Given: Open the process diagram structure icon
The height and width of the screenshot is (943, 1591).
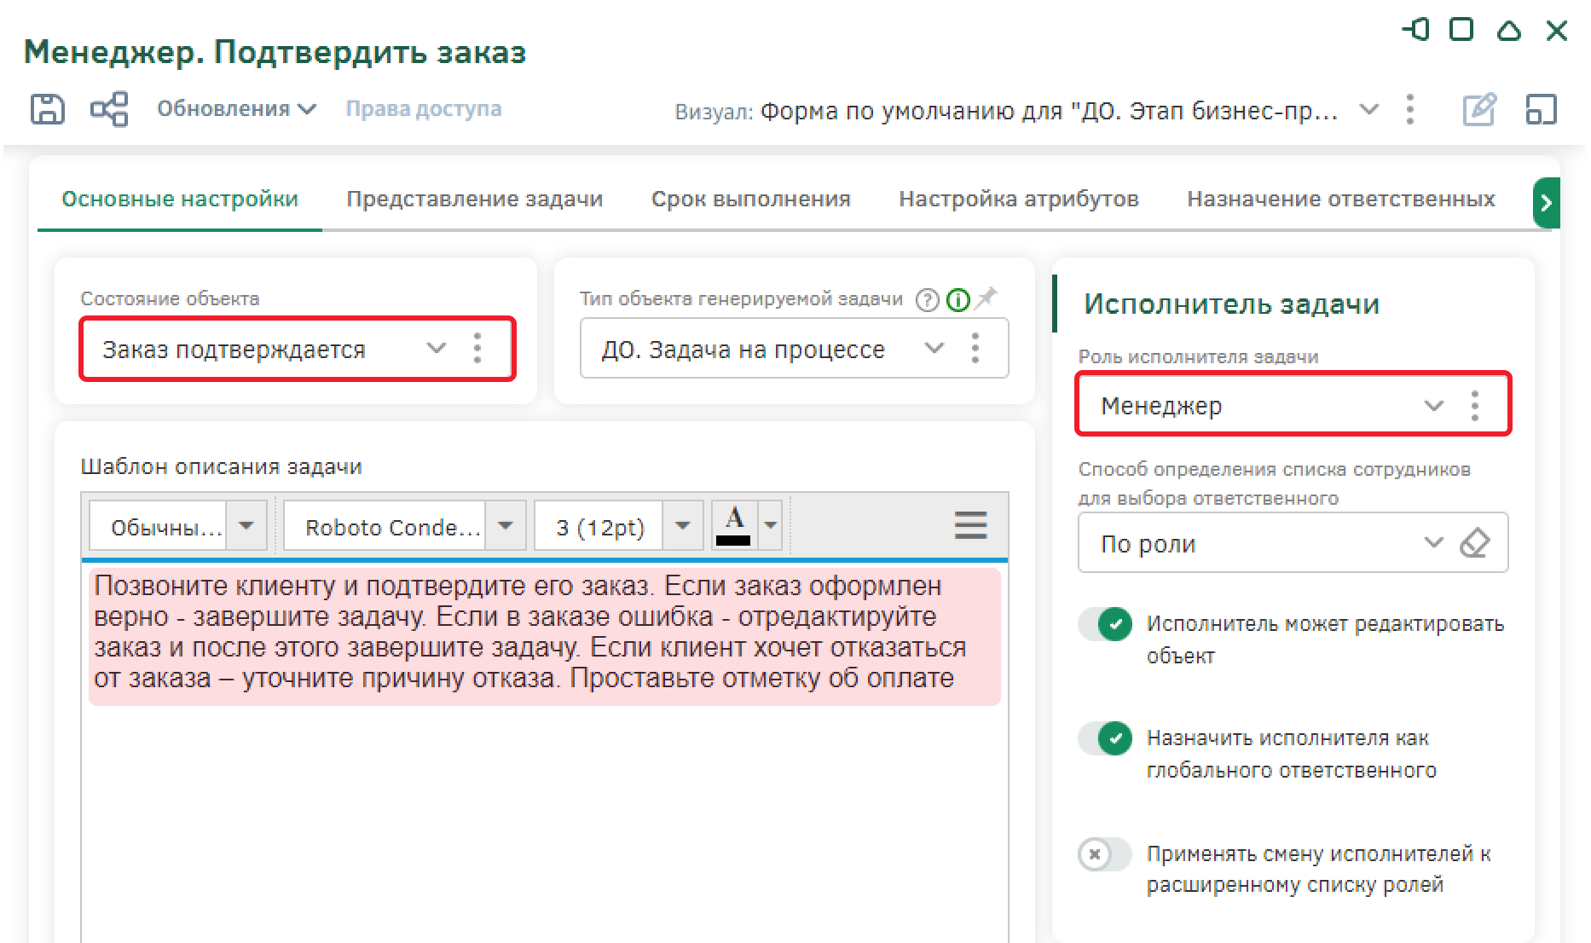Looking at the screenshot, I should 109,109.
